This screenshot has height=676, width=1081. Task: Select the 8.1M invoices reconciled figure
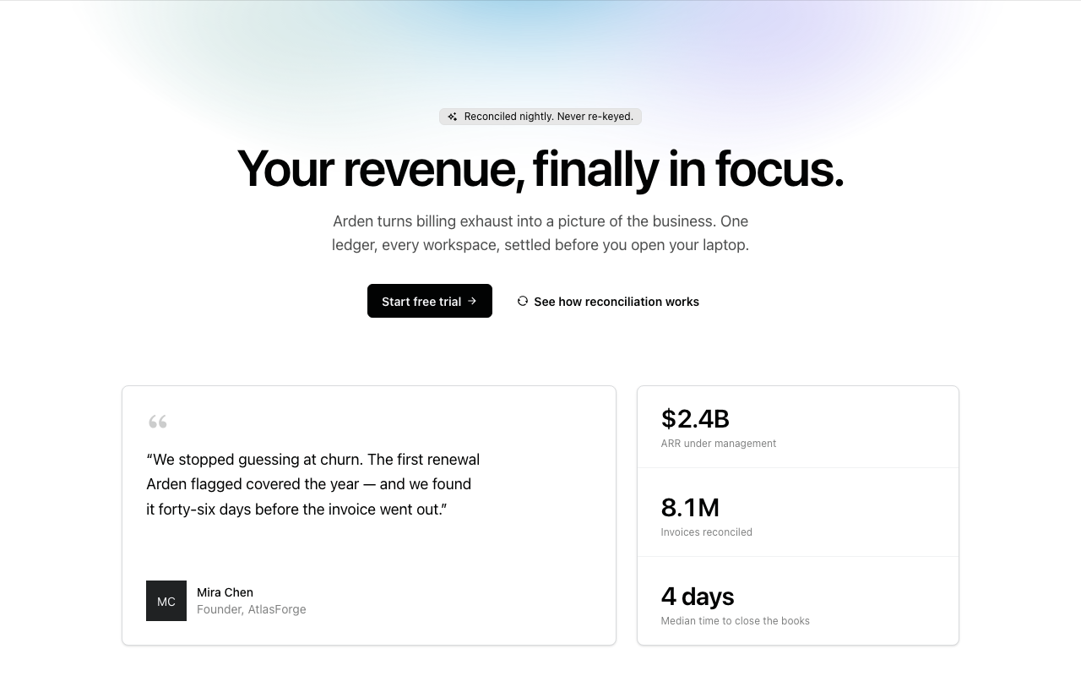690,507
